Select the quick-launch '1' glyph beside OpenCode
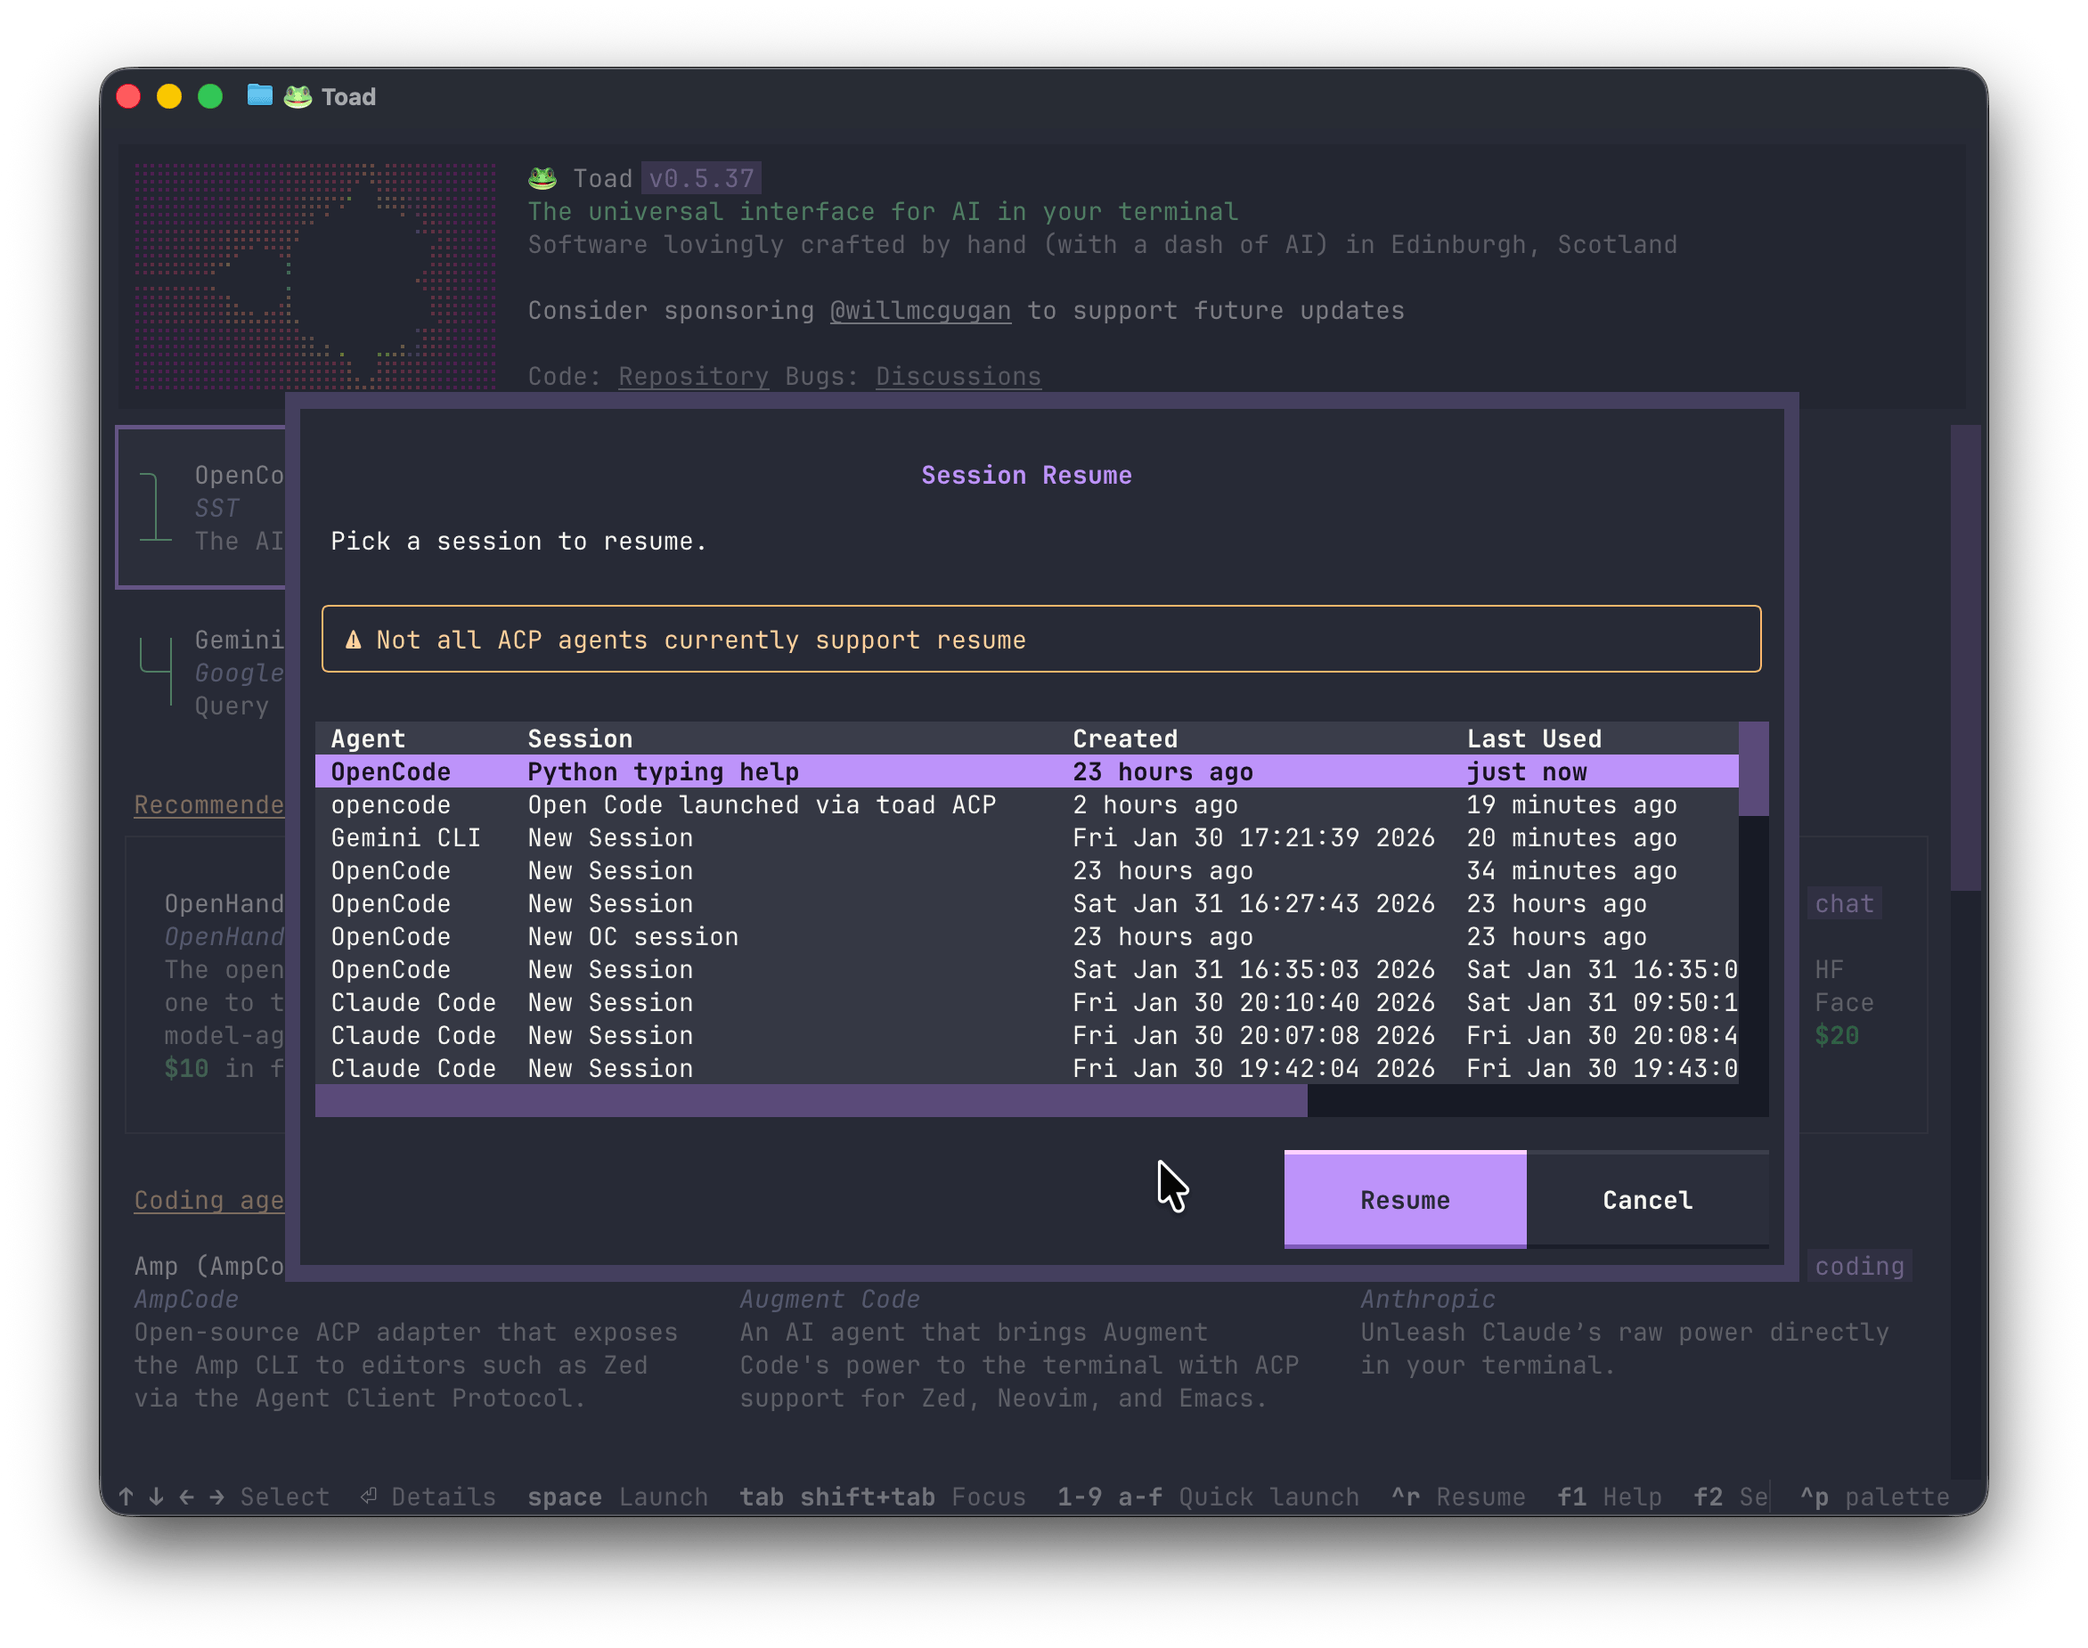Screen dimensions: 2088x1648 (x=154, y=507)
